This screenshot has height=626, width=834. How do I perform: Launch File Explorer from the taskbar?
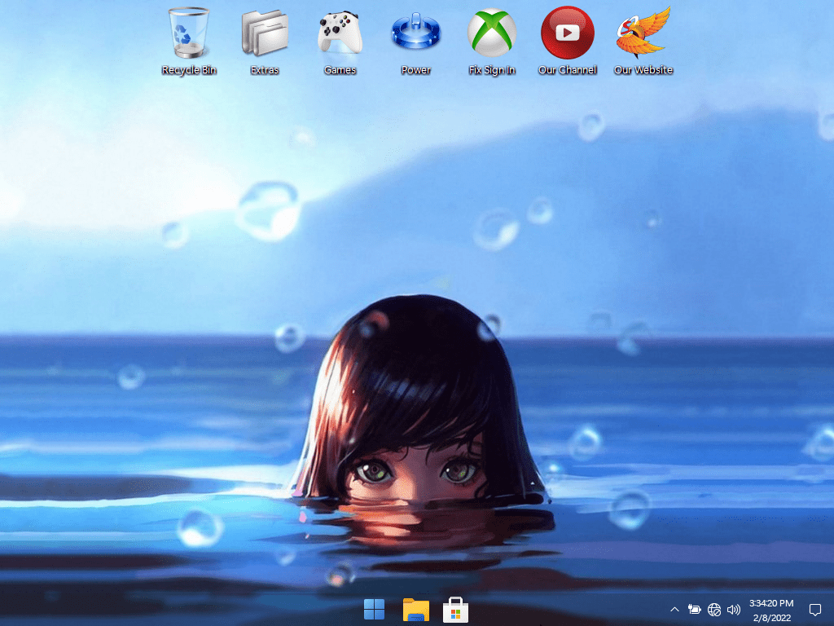(416, 610)
